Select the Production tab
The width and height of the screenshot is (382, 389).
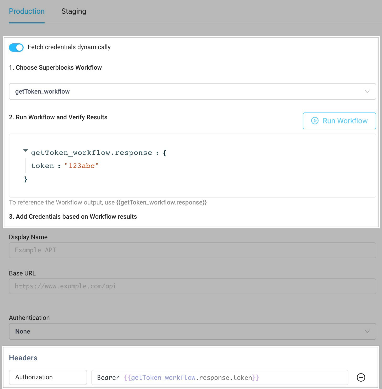click(x=26, y=11)
